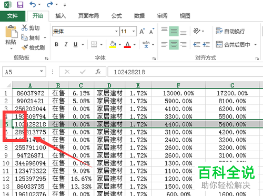263x196 pixels.
Task: Open the 文件 tab
Action: coord(13,16)
